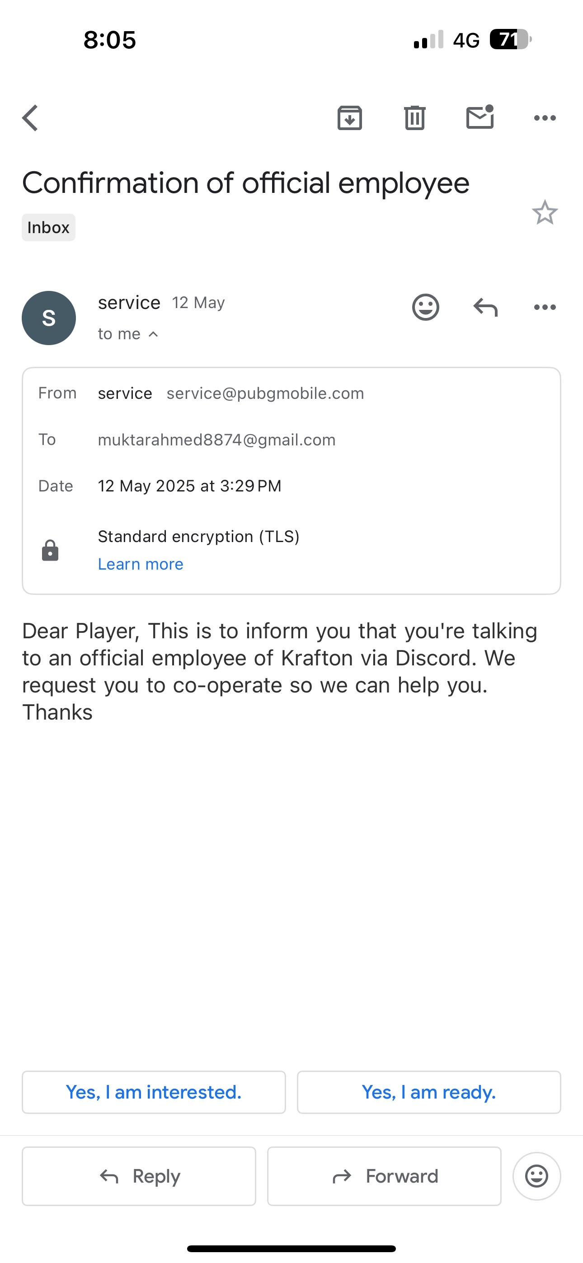
Task: Open the Inbox label chip
Action: (x=49, y=228)
